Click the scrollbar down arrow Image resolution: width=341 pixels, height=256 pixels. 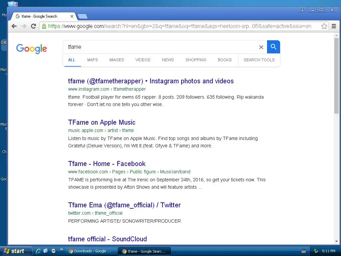(336, 241)
